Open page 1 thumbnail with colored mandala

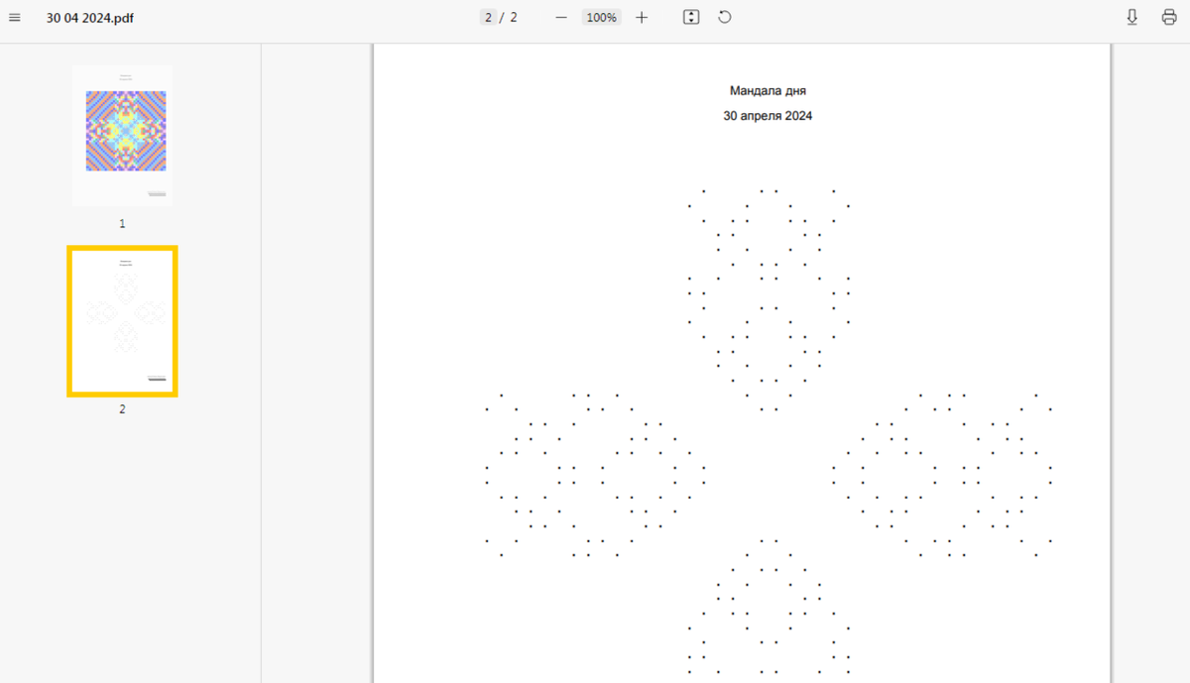[x=122, y=136]
